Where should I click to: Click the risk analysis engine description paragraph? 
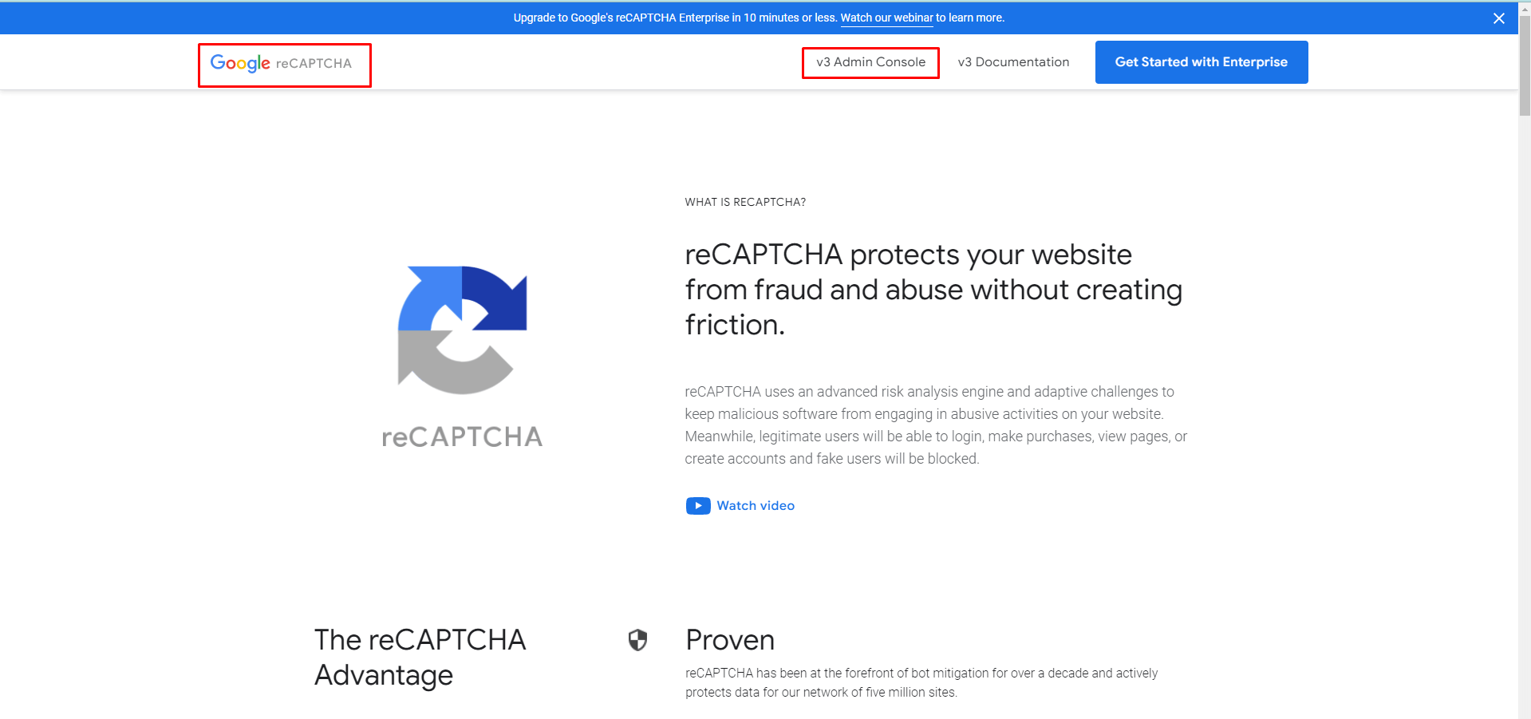point(935,425)
